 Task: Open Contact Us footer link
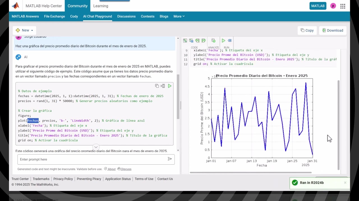click(x=165, y=179)
